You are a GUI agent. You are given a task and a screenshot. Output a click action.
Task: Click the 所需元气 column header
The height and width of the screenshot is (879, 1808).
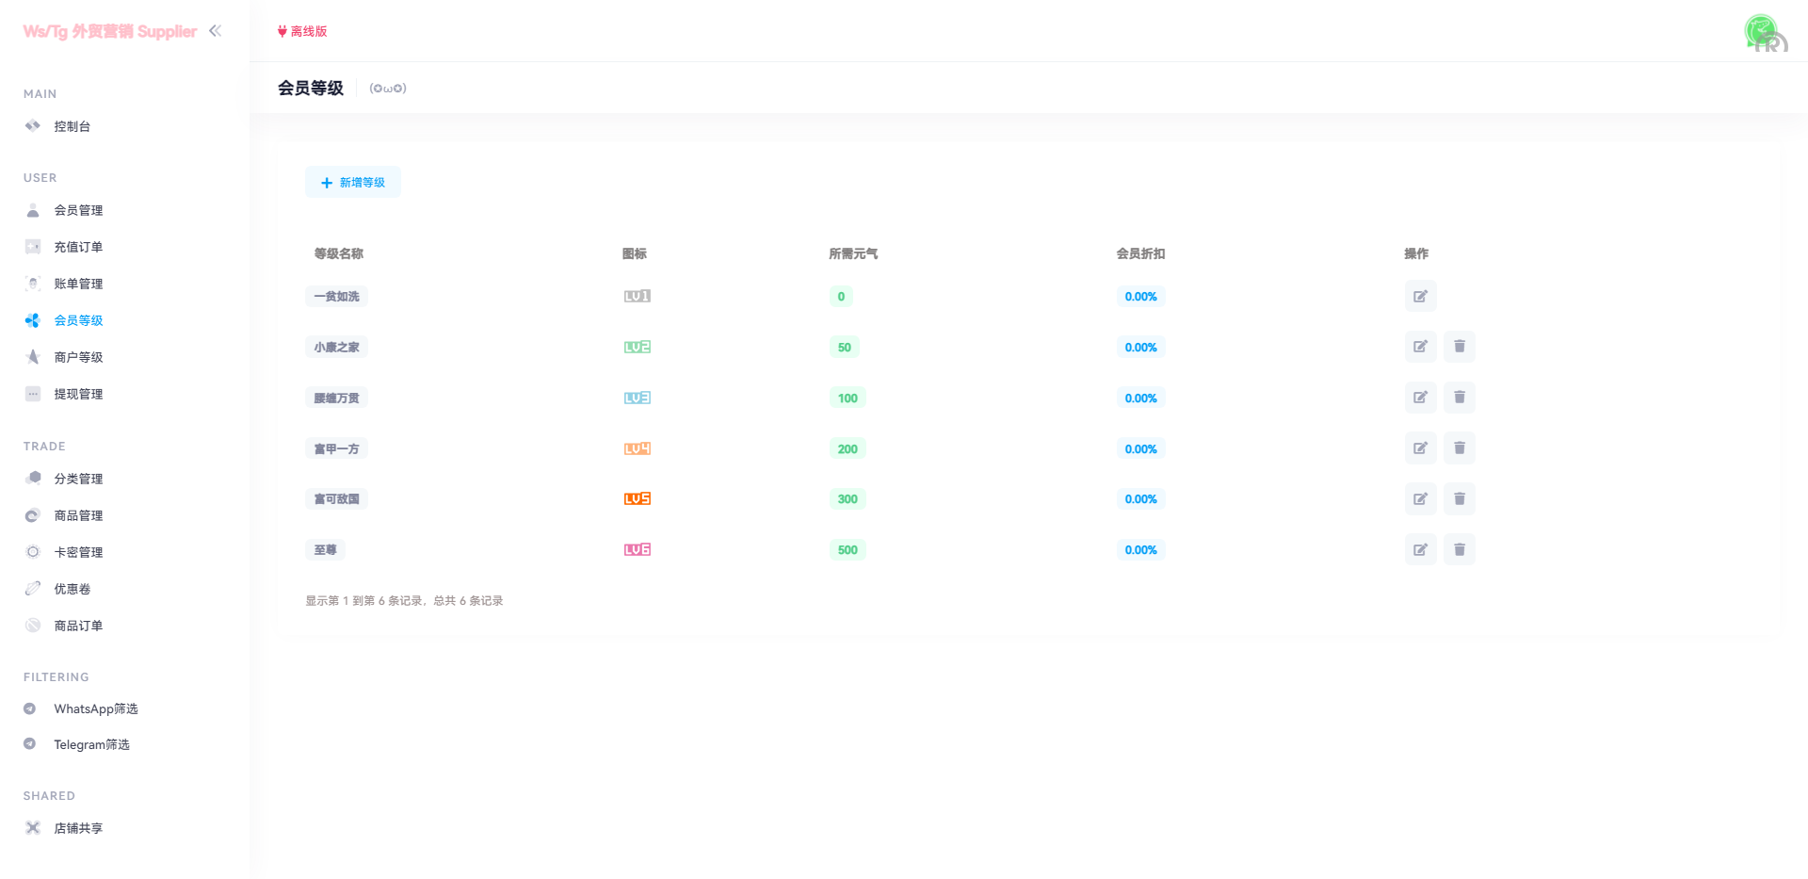coord(853,253)
